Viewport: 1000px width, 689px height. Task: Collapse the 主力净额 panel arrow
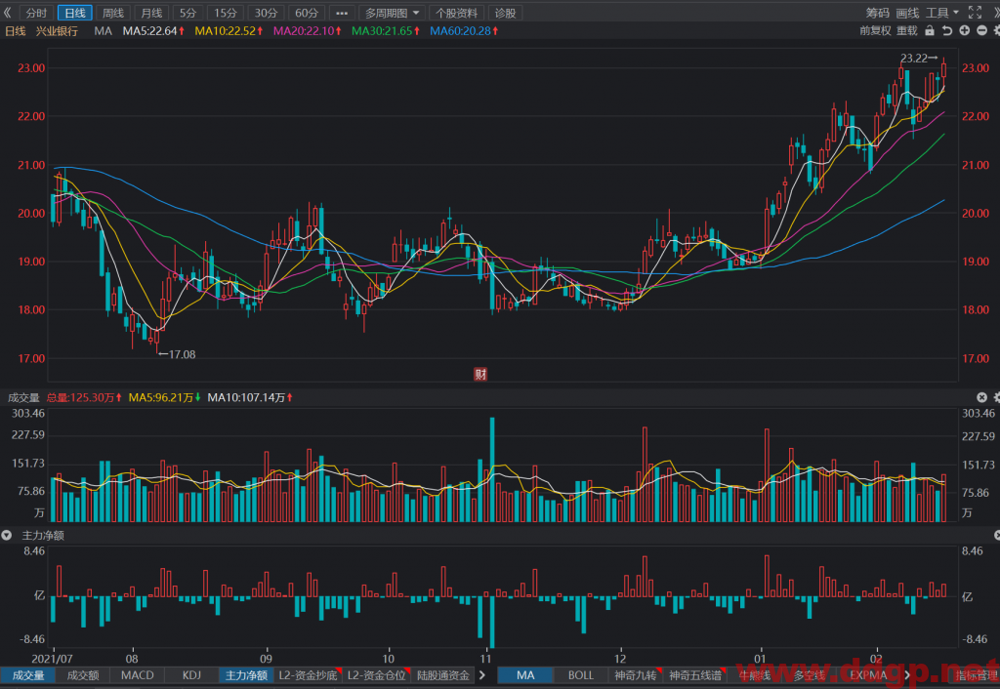[x=7, y=536]
